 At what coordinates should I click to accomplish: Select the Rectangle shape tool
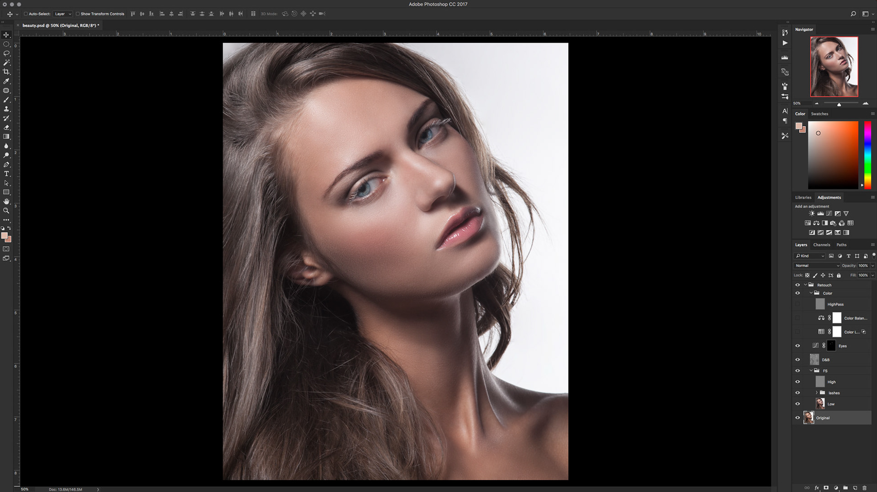pyautogui.click(x=6, y=192)
